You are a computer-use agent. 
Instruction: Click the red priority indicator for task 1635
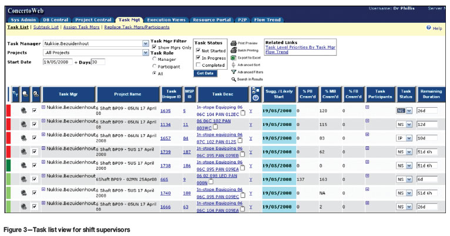[7, 110]
